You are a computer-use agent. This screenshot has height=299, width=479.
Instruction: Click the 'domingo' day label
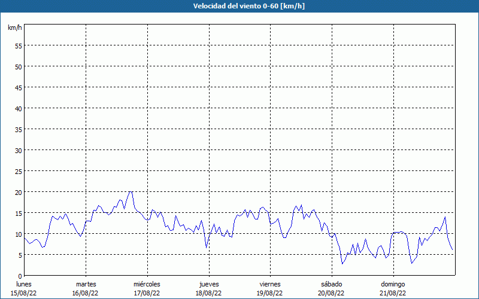[393, 284]
